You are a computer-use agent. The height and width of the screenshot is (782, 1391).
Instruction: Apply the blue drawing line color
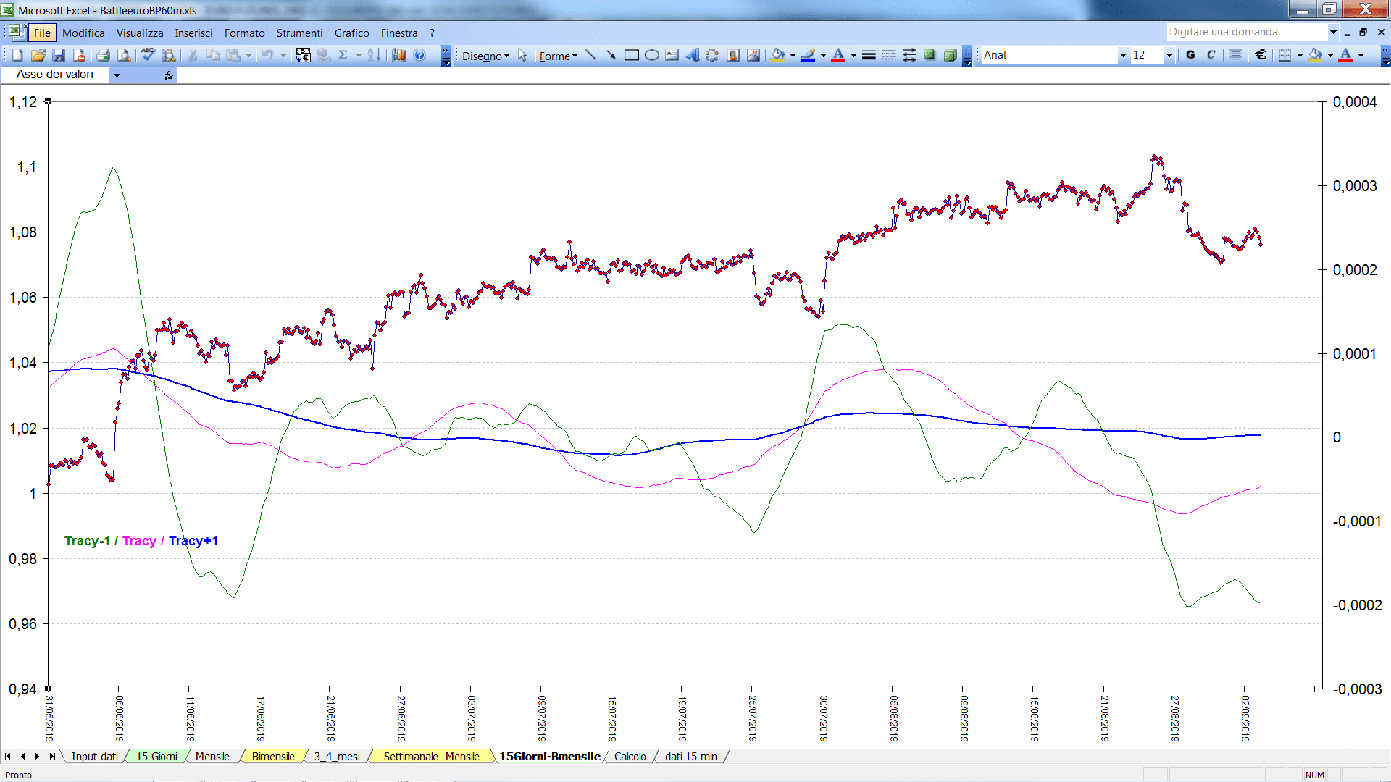coord(809,55)
